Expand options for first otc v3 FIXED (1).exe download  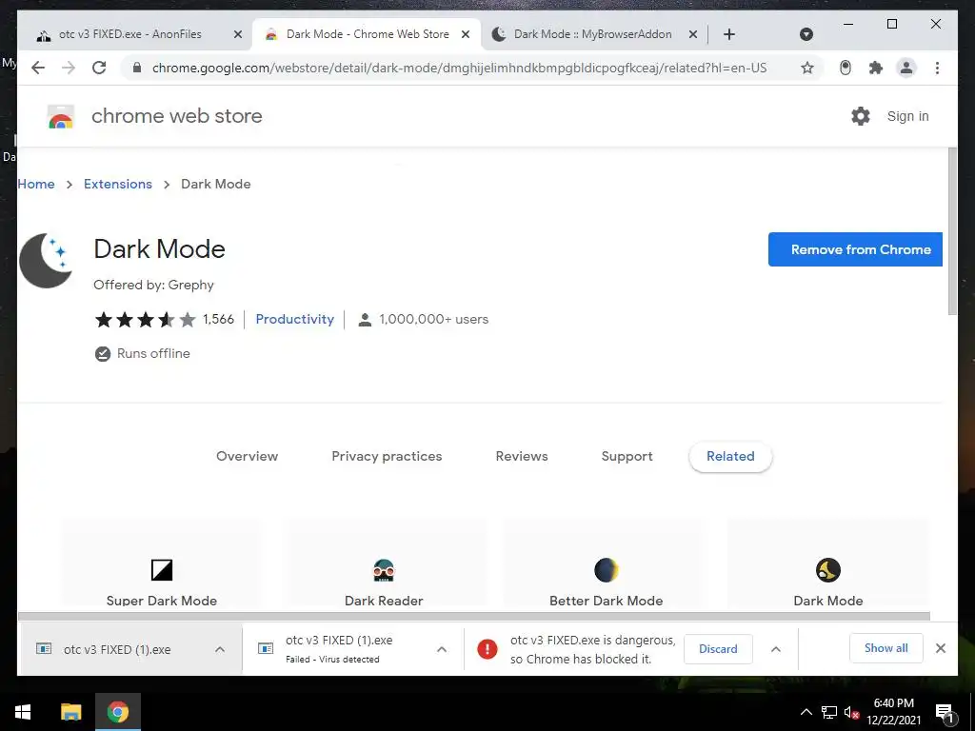coord(220,649)
